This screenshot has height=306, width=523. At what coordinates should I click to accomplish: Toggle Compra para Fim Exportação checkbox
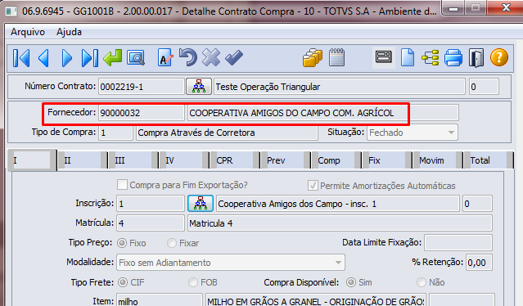(123, 185)
